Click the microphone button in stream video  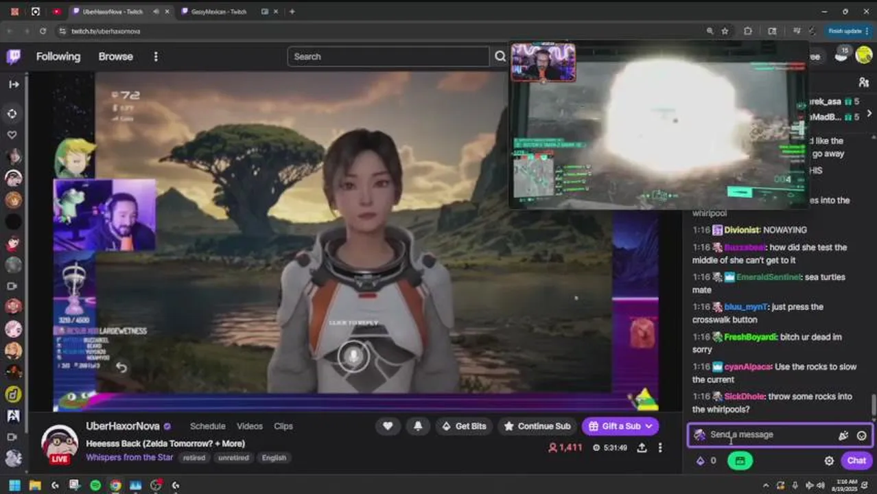(x=353, y=356)
